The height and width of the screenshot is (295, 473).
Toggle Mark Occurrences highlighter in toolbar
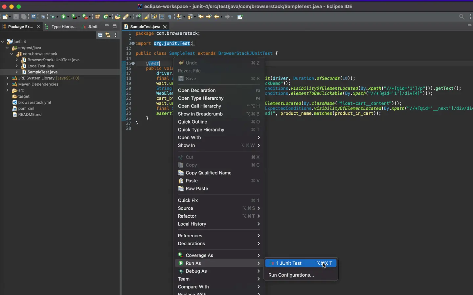[x=146, y=17]
